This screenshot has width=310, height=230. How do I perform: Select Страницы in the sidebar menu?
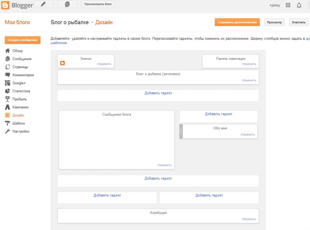coord(20,67)
